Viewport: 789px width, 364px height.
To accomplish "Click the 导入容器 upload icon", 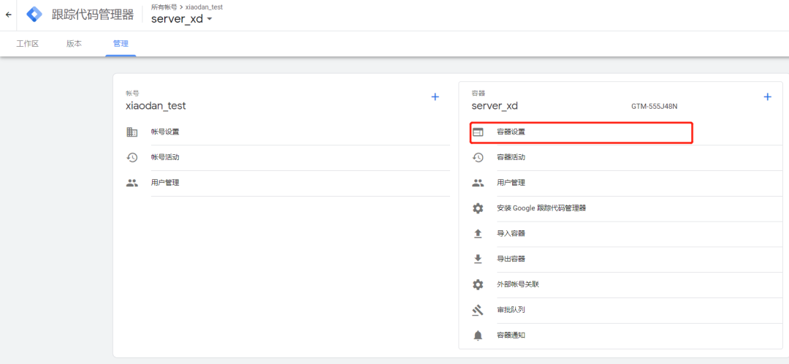I will 478,234.
